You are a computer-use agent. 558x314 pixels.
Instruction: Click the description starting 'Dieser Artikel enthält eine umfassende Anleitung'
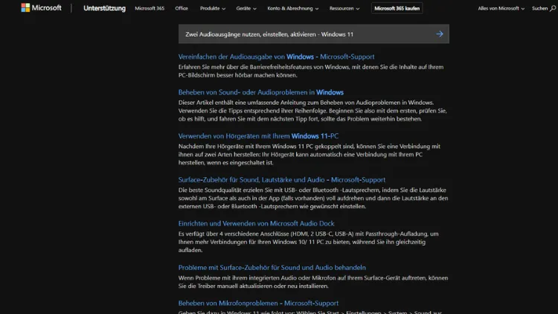click(x=312, y=111)
